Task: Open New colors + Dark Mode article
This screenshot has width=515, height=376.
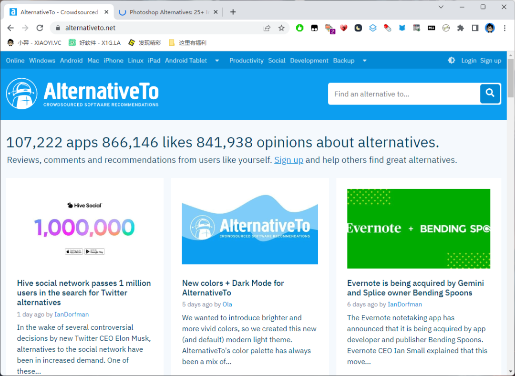Action: click(233, 288)
